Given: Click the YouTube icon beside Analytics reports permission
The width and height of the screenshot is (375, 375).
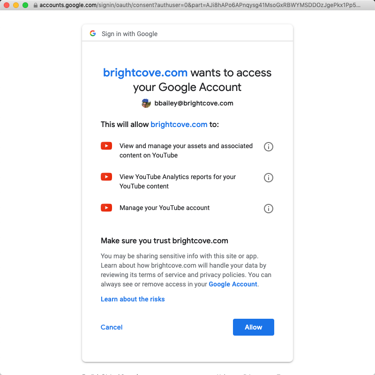Looking at the screenshot, I should tap(106, 177).
